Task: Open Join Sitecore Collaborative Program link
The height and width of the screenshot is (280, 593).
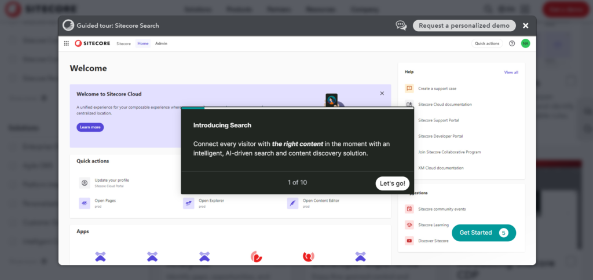Action: [x=449, y=152]
